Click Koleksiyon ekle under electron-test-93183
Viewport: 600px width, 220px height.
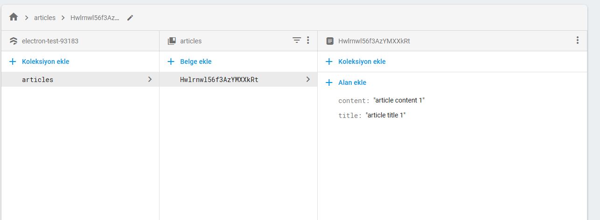click(46, 62)
